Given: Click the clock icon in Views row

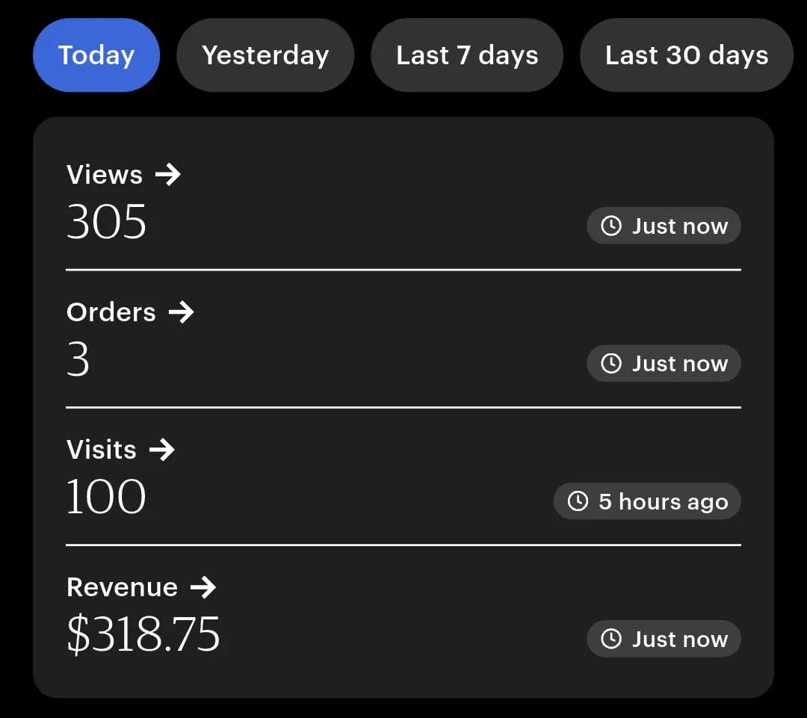Looking at the screenshot, I should (611, 226).
